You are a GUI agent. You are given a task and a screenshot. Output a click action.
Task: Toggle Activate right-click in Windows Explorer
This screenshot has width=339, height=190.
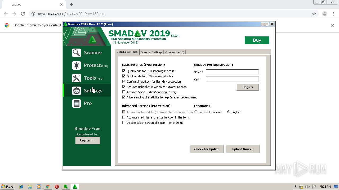pyautogui.click(x=124, y=87)
